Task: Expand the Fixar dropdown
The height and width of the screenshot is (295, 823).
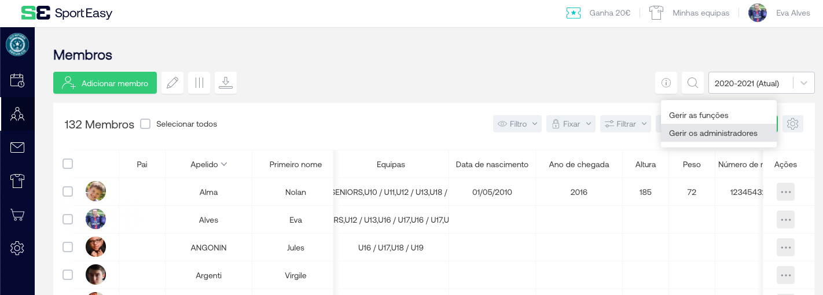Action: click(x=571, y=124)
